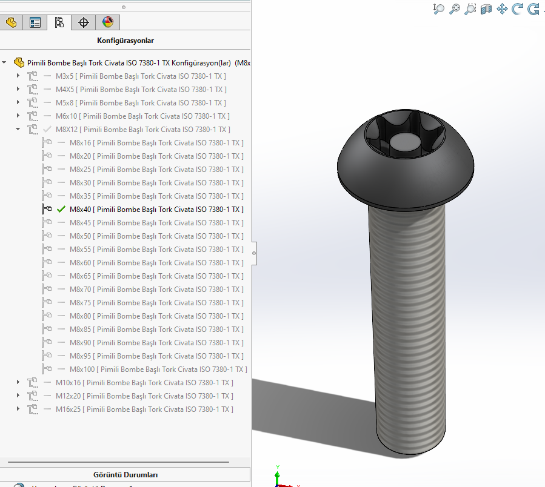Click the Görüntü Durumları section header

(125, 474)
